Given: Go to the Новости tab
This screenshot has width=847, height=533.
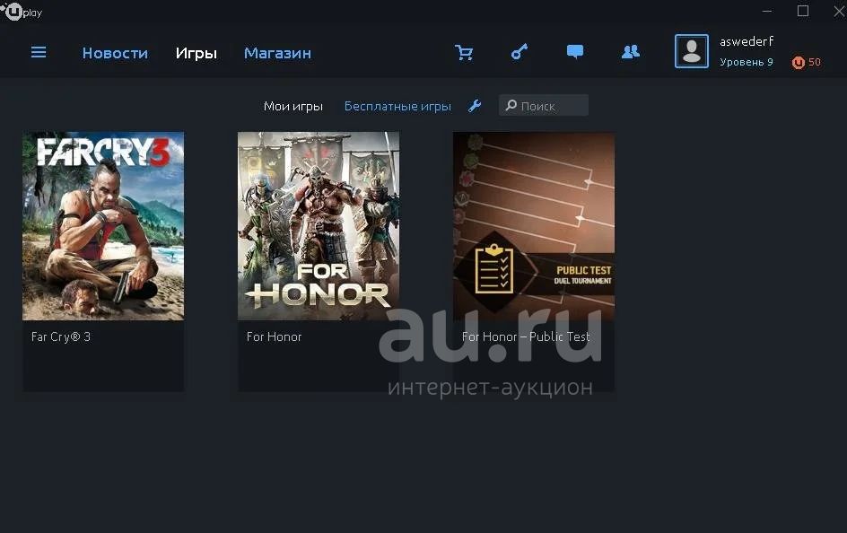Looking at the screenshot, I should pyautogui.click(x=115, y=53).
